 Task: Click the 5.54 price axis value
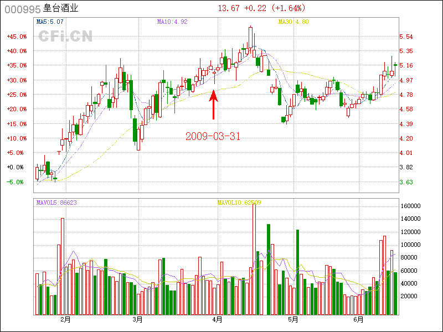tap(406, 37)
